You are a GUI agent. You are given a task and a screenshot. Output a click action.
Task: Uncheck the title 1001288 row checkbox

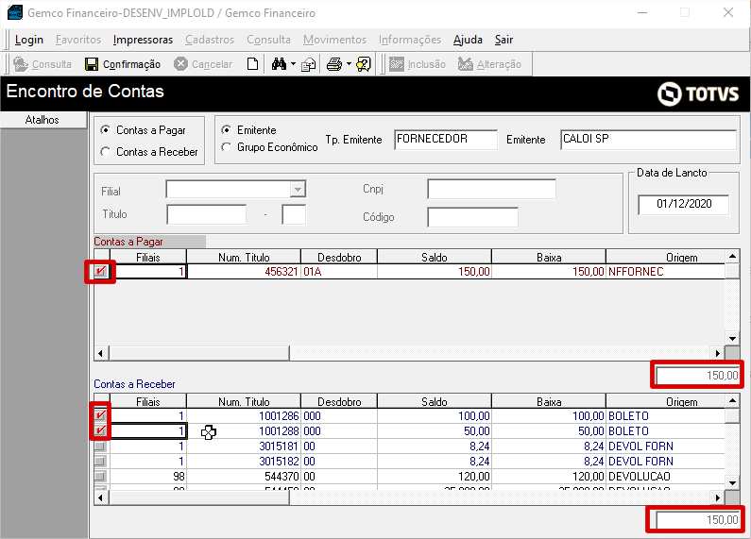pyautogui.click(x=100, y=430)
